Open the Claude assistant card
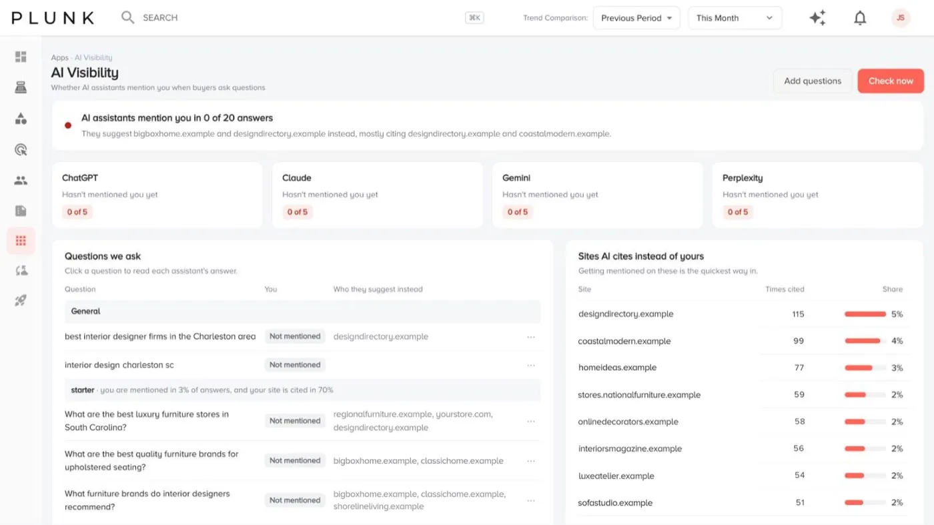Viewport: 934px width, 525px height. [x=378, y=195]
